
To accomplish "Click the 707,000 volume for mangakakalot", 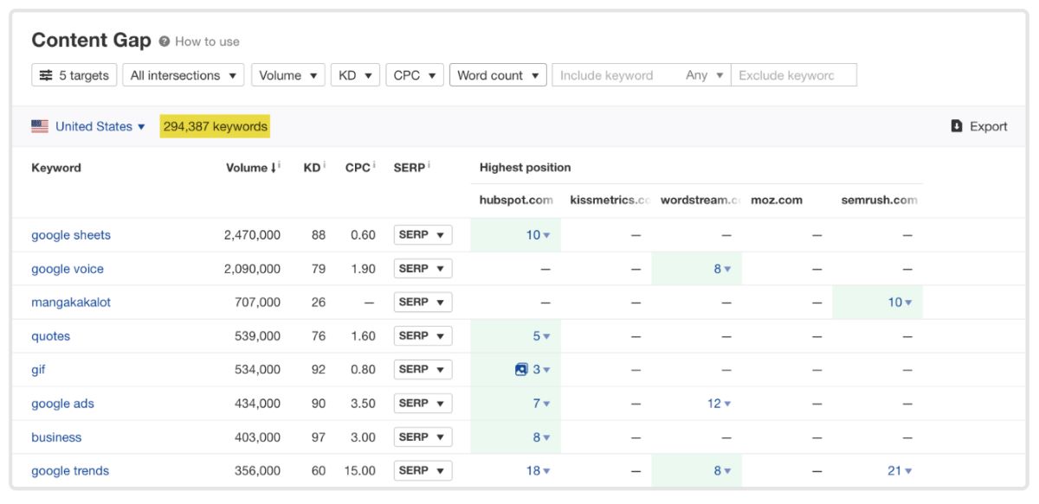I will tap(257, 303).
